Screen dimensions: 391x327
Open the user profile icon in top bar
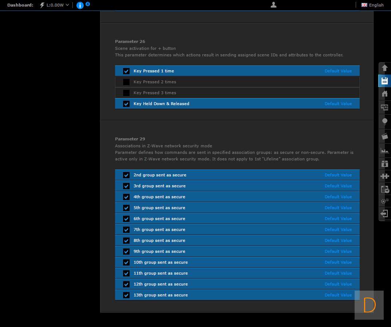[274, 5]
